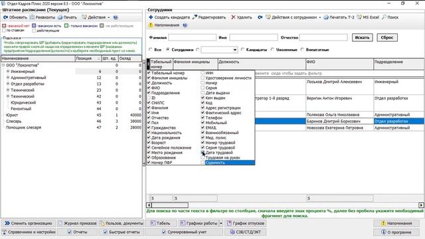Screen dimensions: 425x239
Task: Uncheck the Военнообязанный column checkbox
Action: (x=203, y=133)
